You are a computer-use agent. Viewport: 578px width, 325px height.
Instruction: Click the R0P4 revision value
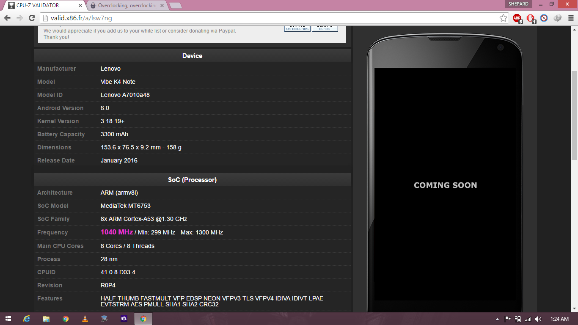pyautogui.click(x=108, y=285)
